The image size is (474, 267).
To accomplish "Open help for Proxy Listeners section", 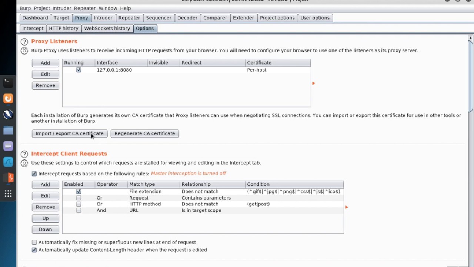I will [x=24, y=42].
